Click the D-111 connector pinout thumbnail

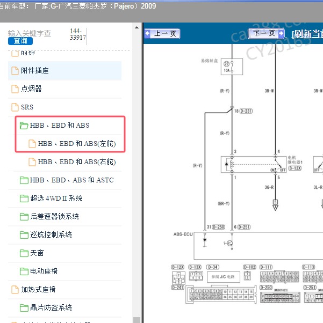point(279,277)
